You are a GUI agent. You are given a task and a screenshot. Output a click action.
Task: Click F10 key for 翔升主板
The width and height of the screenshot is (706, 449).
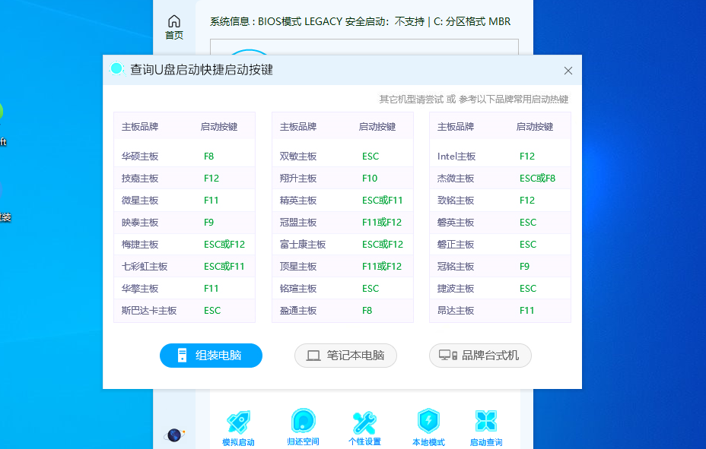(370, 178)
